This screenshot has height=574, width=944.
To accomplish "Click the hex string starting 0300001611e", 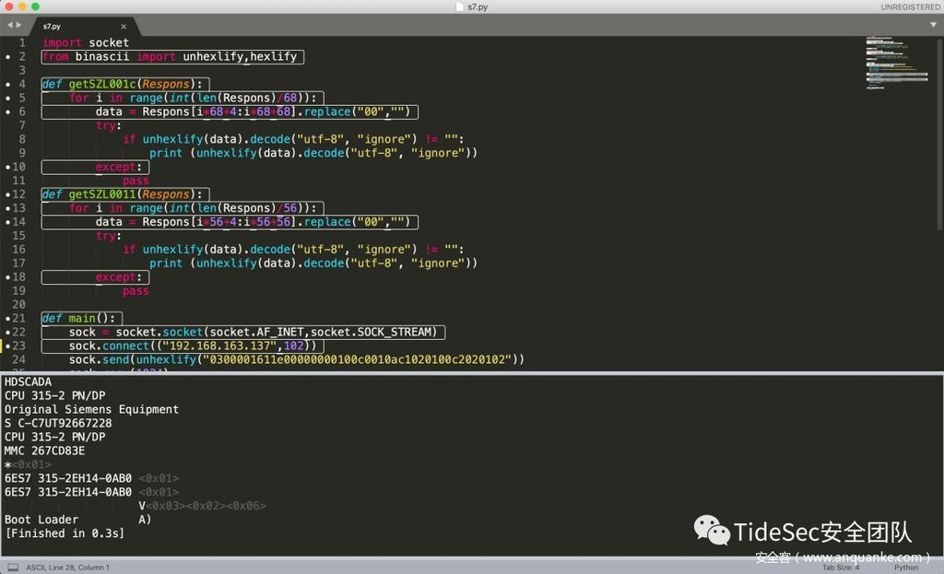I will tap(357, 359).
